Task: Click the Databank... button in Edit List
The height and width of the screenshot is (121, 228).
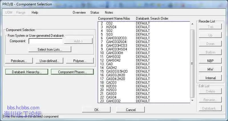Action: (x=210, y=108)
